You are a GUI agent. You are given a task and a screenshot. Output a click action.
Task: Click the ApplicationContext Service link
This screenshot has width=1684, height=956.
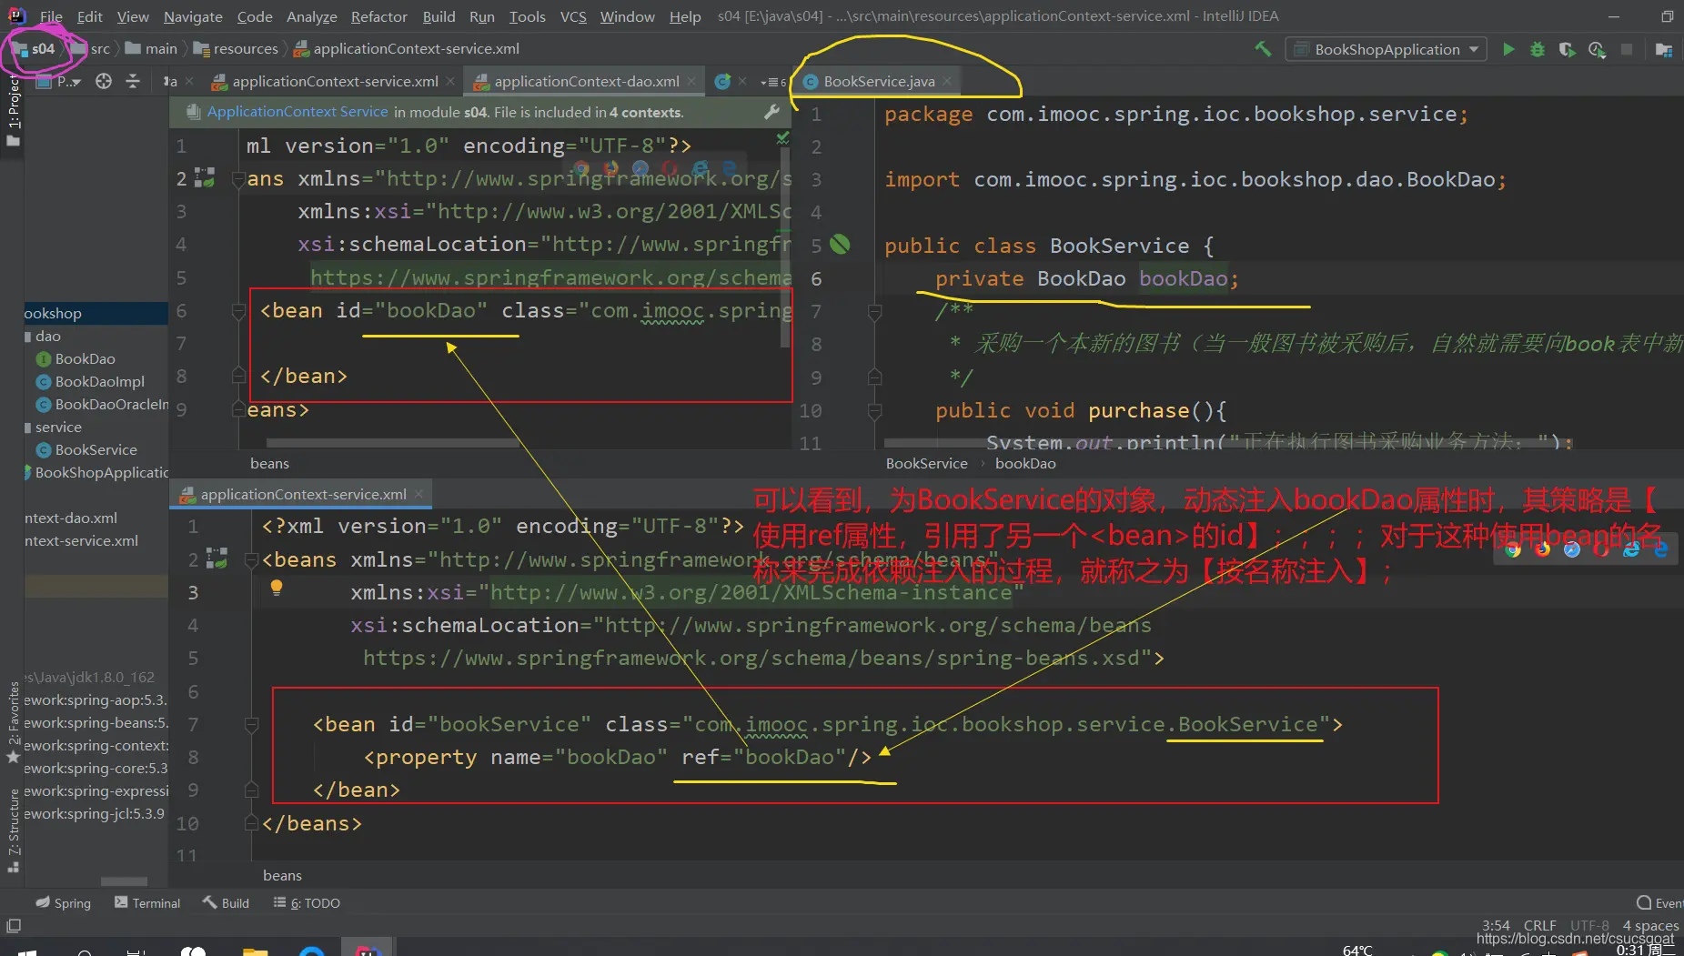[x=297, y=112]
